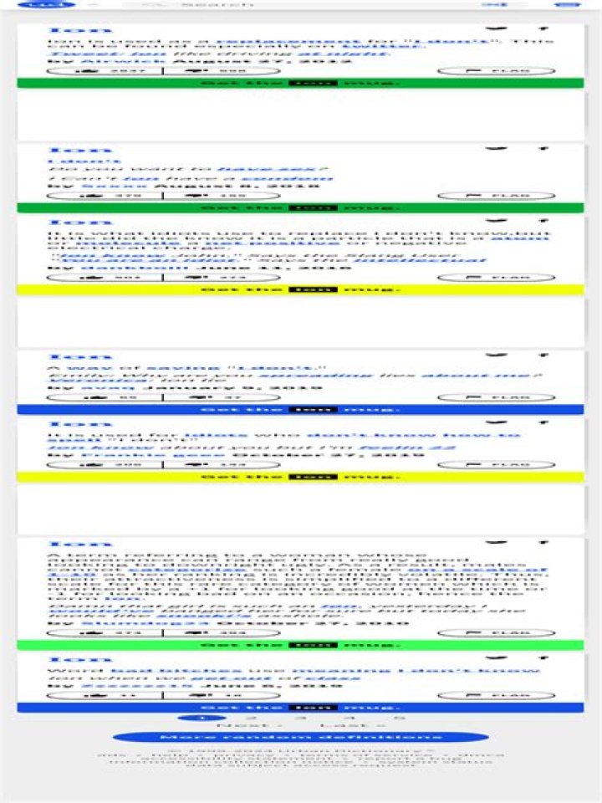This screenshot has width=602, height=803.
Task: Upvote the Airwick definition of Ion
Action: [x=105, y=70]
